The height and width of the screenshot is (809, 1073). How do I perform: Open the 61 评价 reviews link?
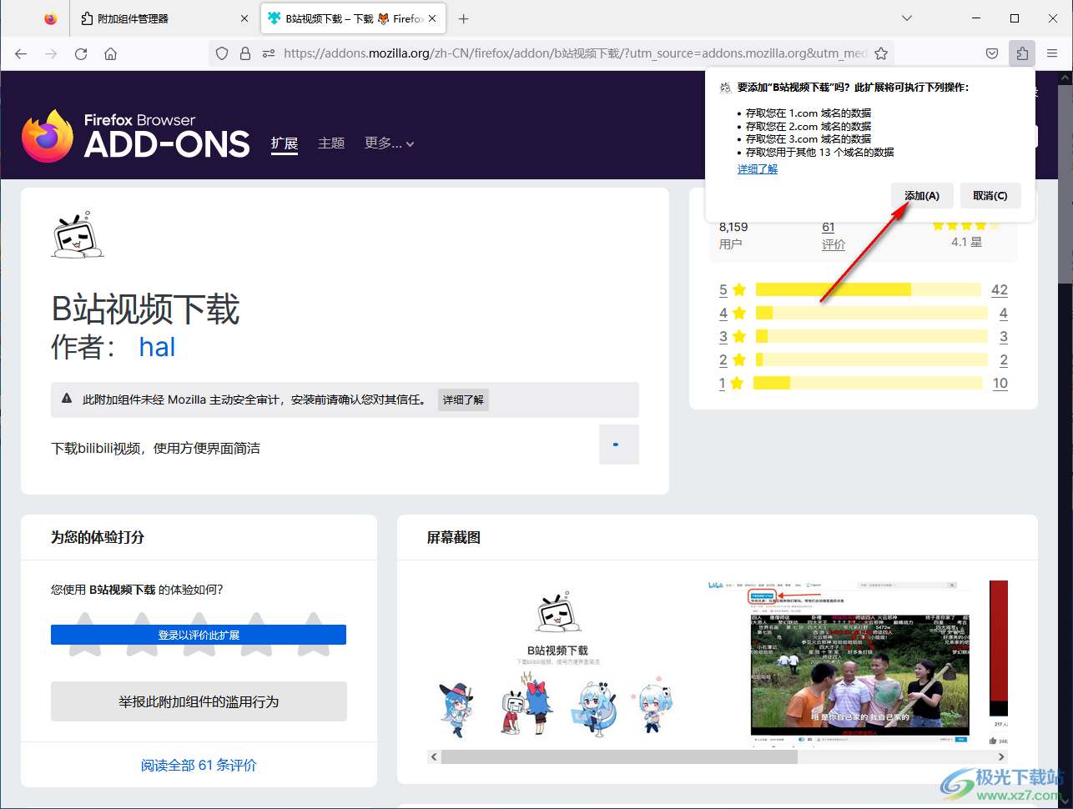834,235
